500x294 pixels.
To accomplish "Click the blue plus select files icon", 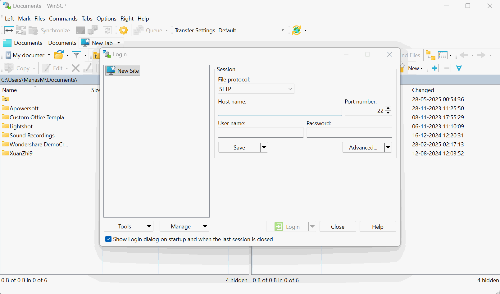I will pos(435,68).
